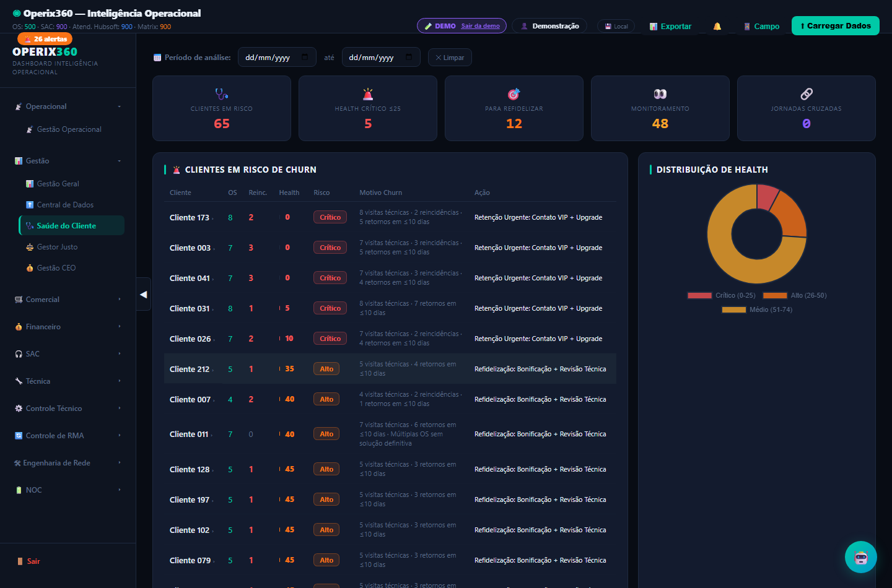Go to Gestão CEO page
The height and width of the screenshot is (588, 892).
72,268
